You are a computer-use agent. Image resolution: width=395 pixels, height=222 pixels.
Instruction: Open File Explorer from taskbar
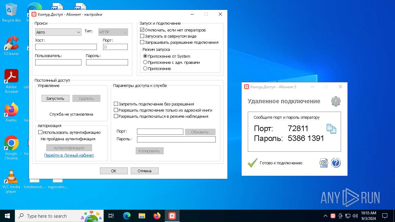142,216
